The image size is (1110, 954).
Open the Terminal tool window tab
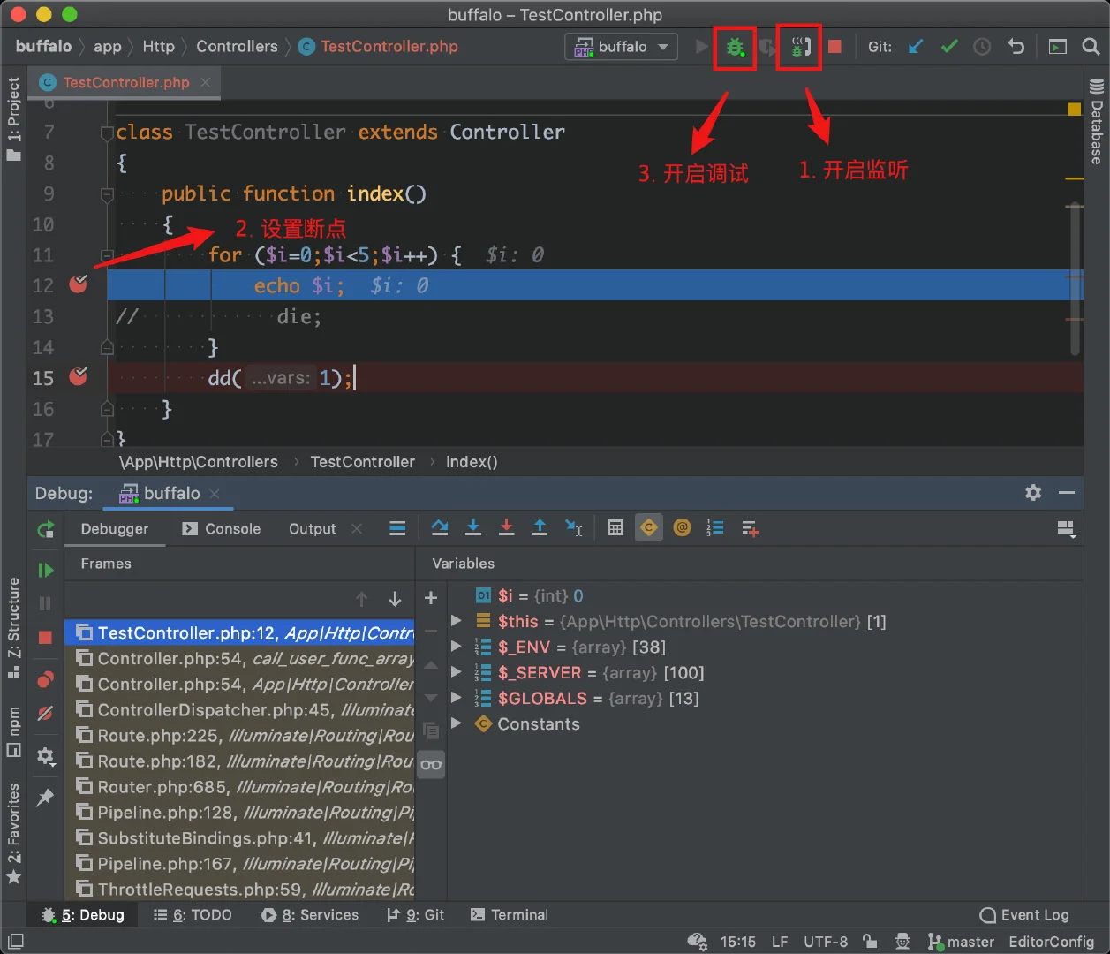[x=510, y=915]
